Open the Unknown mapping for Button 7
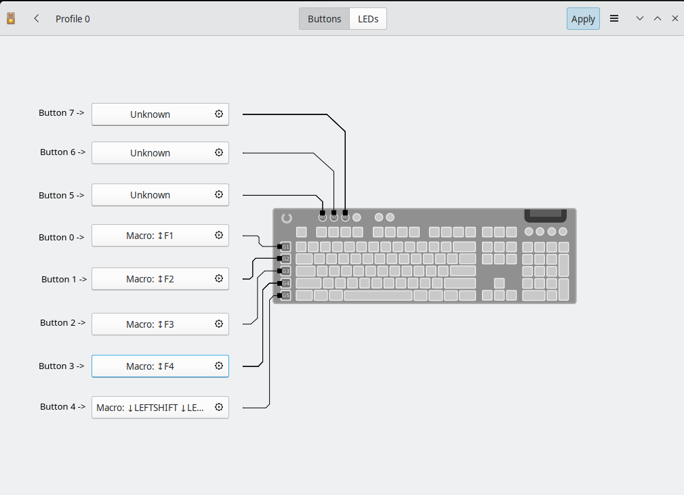This screenshot has height=495, width=684. click(x=150, y=114)
